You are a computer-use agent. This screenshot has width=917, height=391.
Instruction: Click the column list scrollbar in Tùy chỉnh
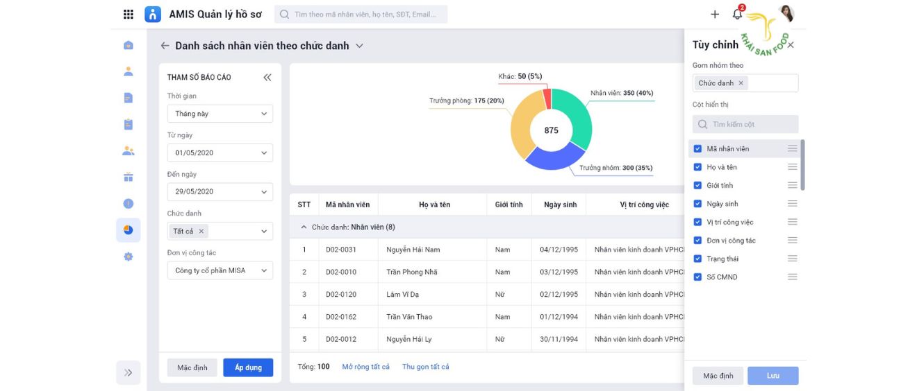[803, 165]
